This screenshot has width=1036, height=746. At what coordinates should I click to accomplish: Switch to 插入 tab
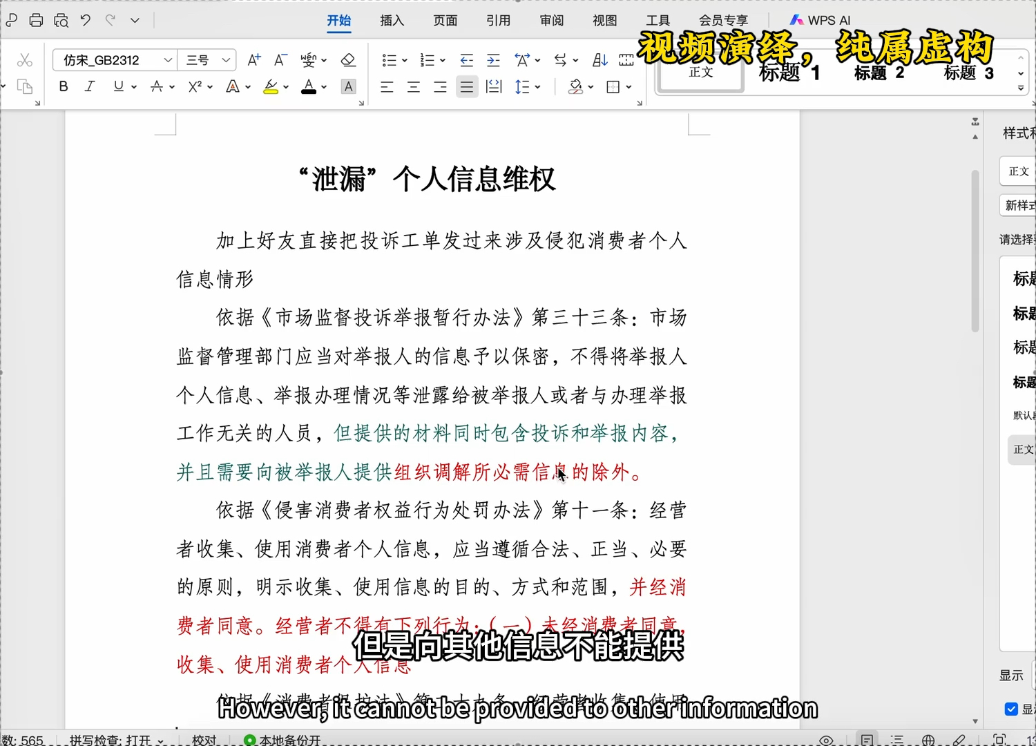392,21
